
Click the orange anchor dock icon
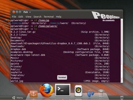click(x=34, y=94)
